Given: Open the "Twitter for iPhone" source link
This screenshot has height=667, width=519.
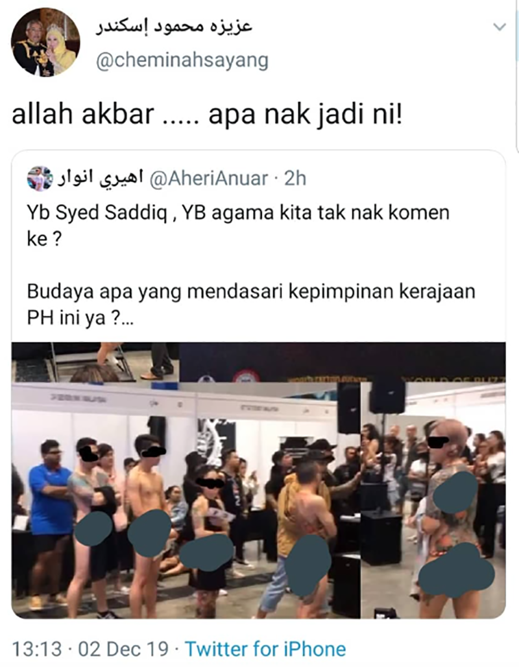Looking at the screenshot, I should (265, 649).
